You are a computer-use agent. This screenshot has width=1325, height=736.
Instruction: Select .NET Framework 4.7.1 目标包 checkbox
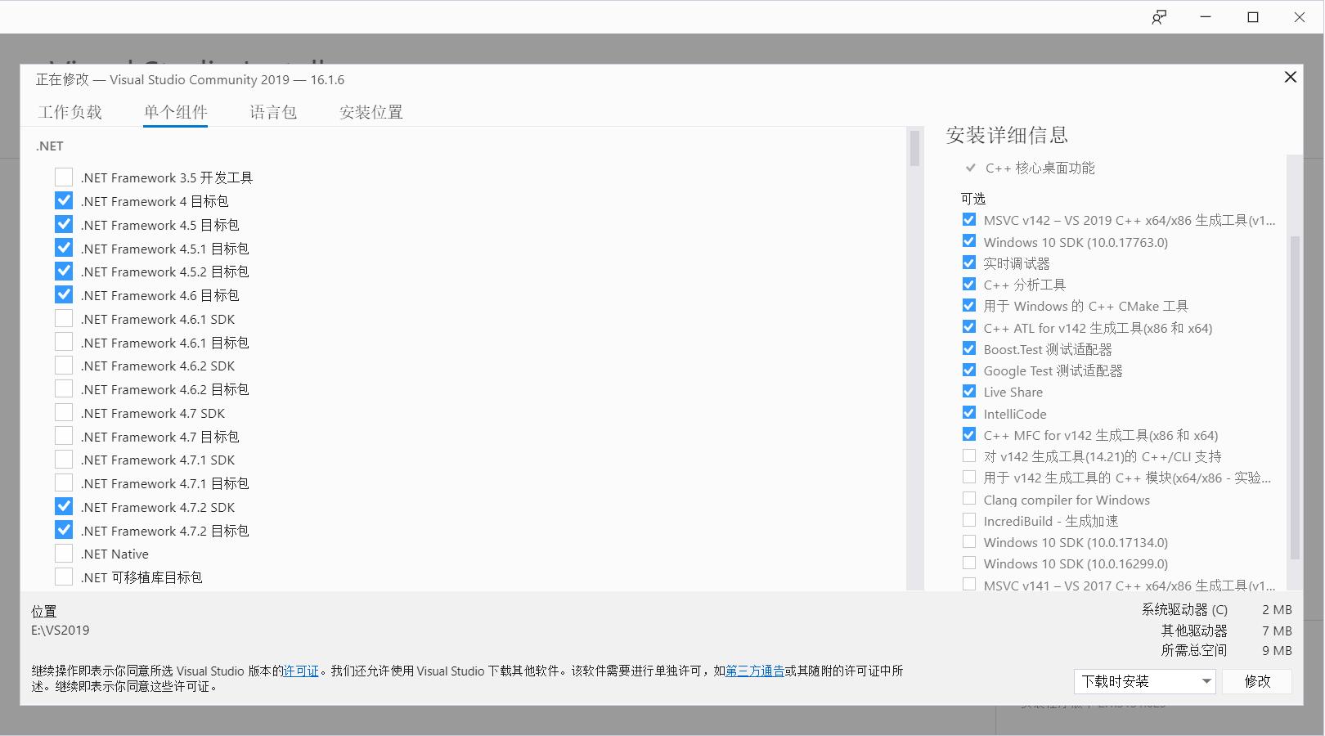[64, 483]
